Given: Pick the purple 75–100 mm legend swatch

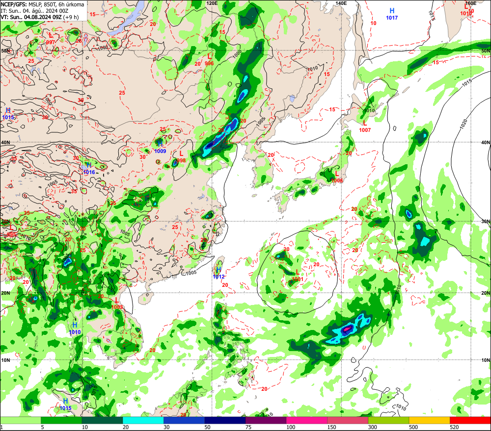Looking at the screenshot, I should pos(266,420).
